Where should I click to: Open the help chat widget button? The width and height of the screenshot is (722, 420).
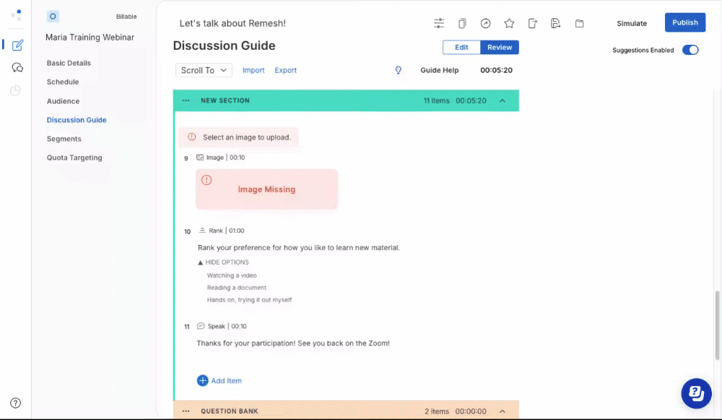click(696, 393)
